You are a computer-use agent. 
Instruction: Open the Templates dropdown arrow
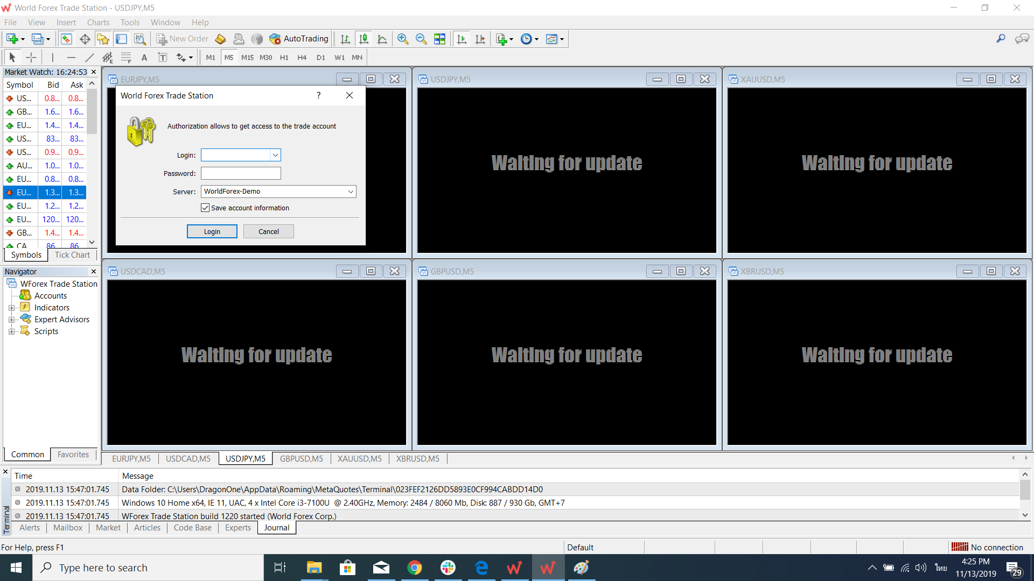(x=562, y=39)
